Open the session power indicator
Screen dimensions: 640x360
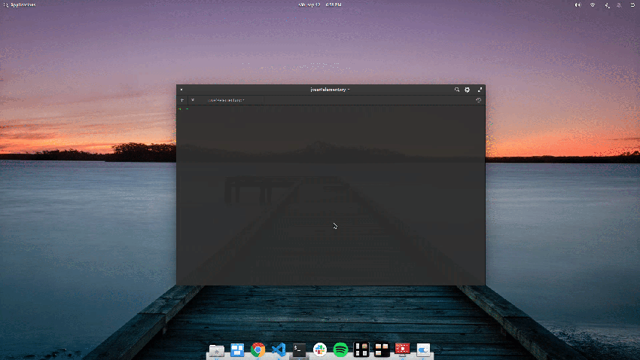pos(632,5)
